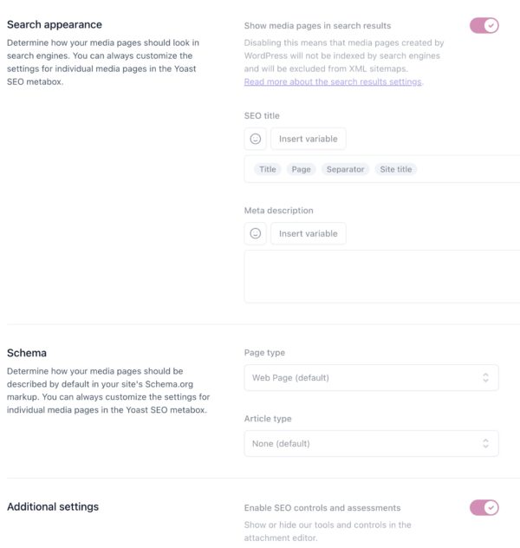Select the Title variable tag
This screenshot has width=520, height=548.
(268, 169)
